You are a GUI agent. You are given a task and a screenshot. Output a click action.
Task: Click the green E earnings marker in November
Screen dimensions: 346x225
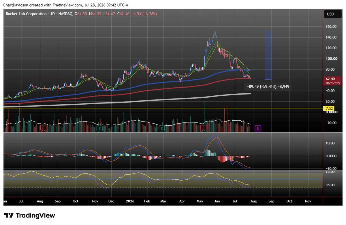pos(100,128)
